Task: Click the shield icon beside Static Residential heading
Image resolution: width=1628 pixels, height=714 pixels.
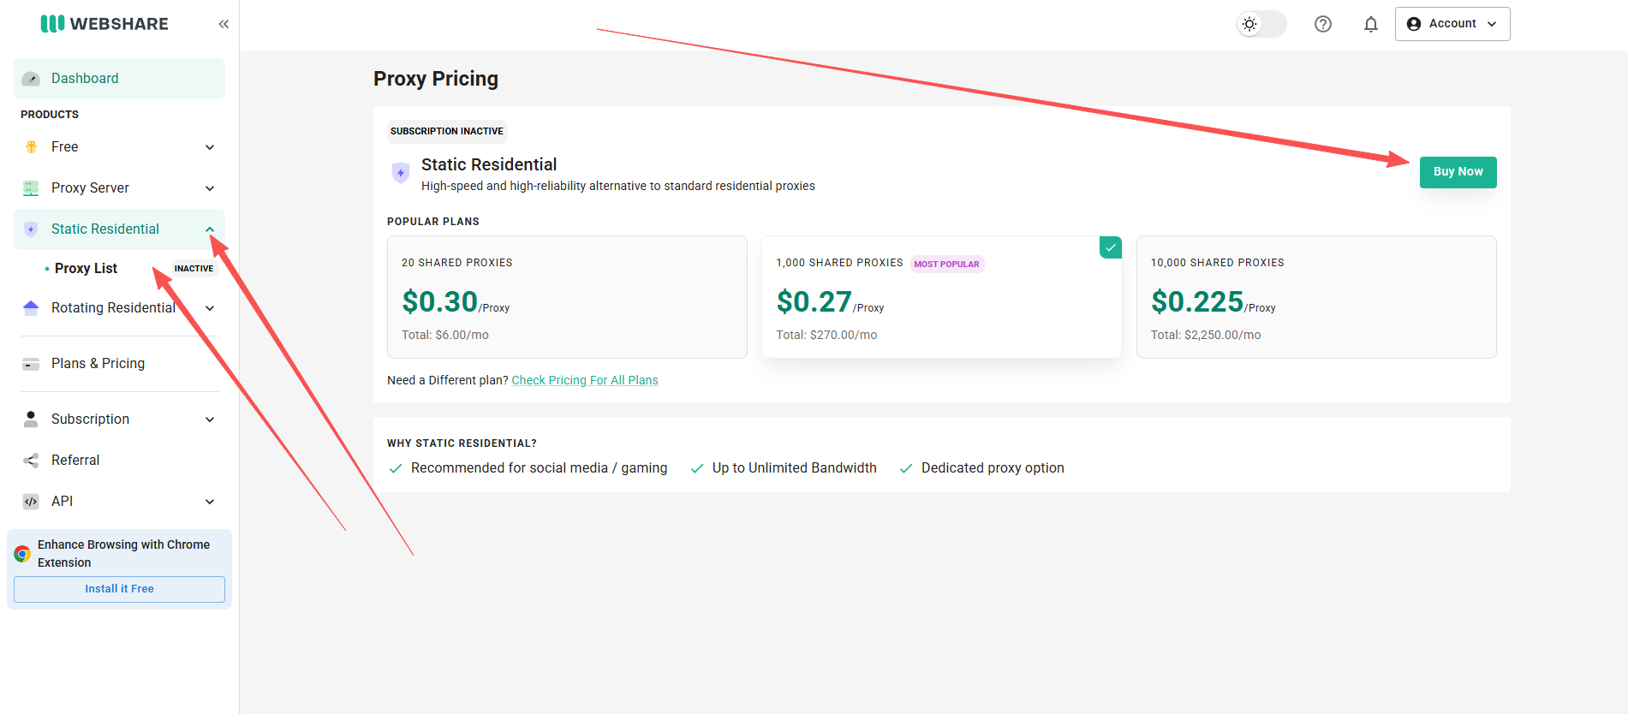Action: [401, 173]
